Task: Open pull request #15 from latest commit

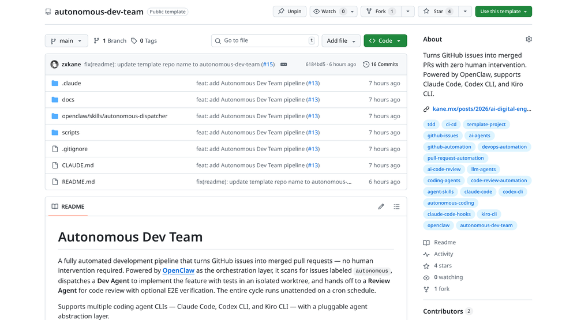Action: 268,65
